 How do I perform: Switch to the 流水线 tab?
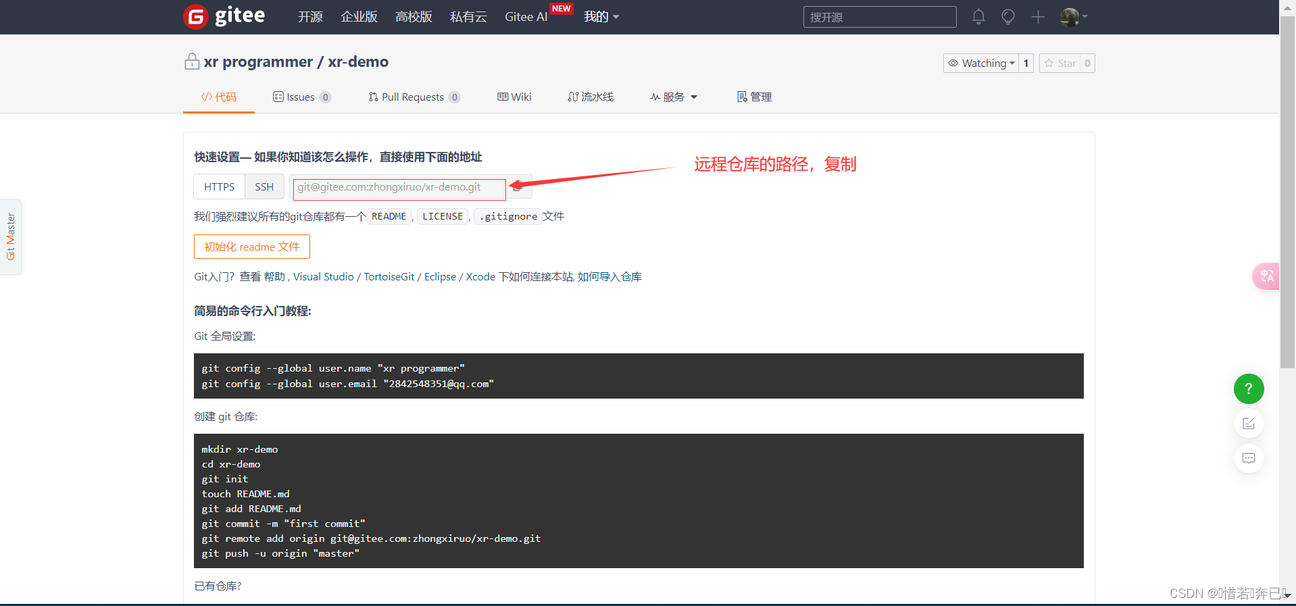pyautogui.click(x=591, y=97)
